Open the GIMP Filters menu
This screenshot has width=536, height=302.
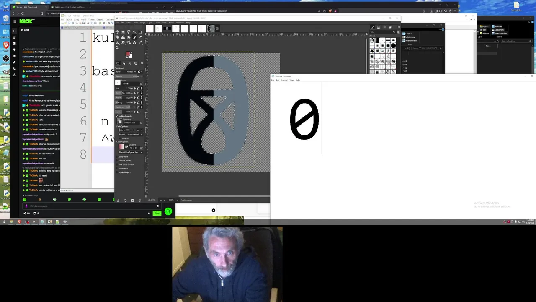[x=171, y=23]
